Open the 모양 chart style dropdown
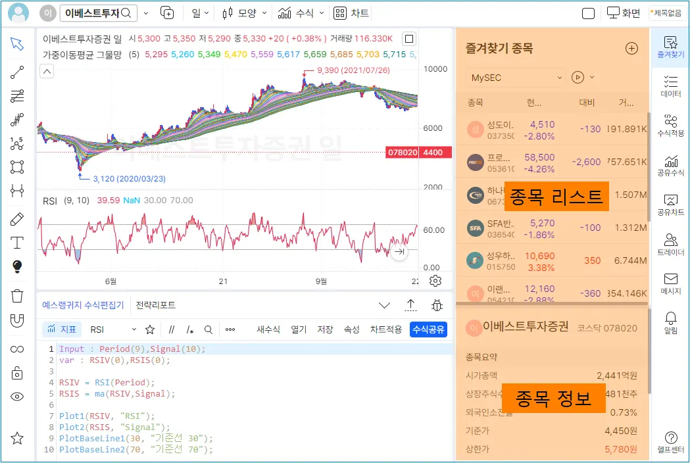The width and height of the screenshot is (690, 463). click(x=244, y=13)
